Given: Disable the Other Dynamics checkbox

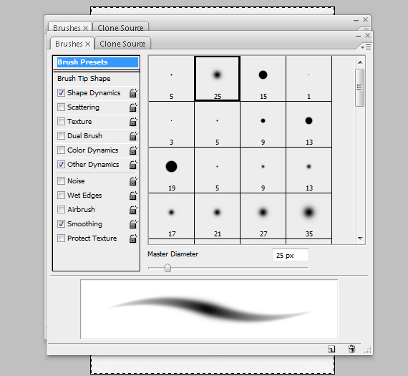Looking at the screenshot, I should [x=61, y=164].
